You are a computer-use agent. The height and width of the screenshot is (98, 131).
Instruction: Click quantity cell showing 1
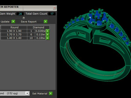tap(31, 31)
